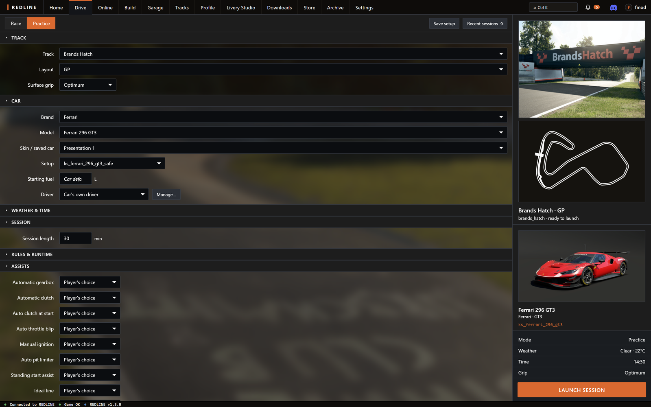Open the Track dropdown showing Brands Hatch
The width and height of the screenshot is (651, 407).
283,54
